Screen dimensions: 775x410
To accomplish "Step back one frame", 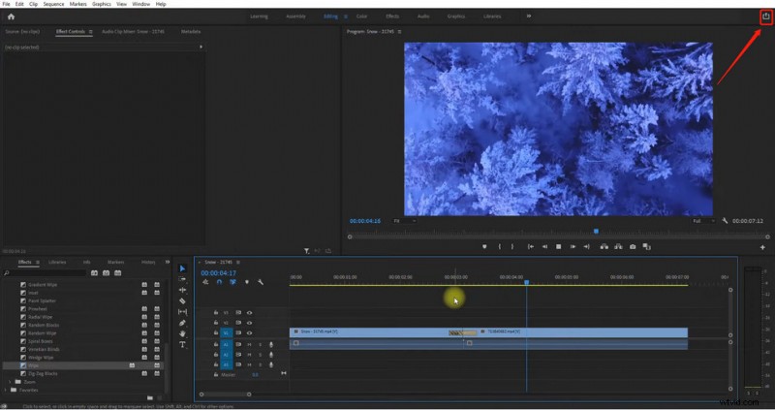I will tap(544, 247).
